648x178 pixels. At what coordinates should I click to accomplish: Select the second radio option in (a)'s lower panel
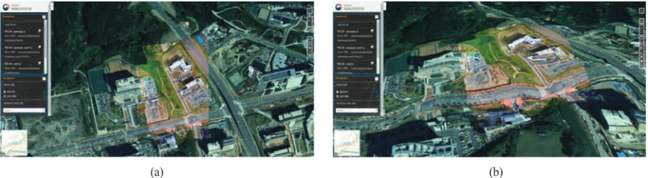(4, 96)
